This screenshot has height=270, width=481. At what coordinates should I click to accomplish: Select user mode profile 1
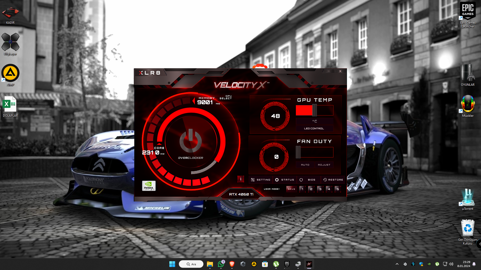[x=302, y=189]
